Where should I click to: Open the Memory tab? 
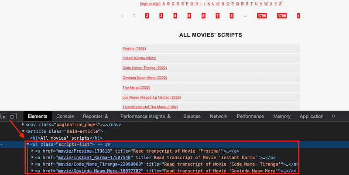click(282, 116)
